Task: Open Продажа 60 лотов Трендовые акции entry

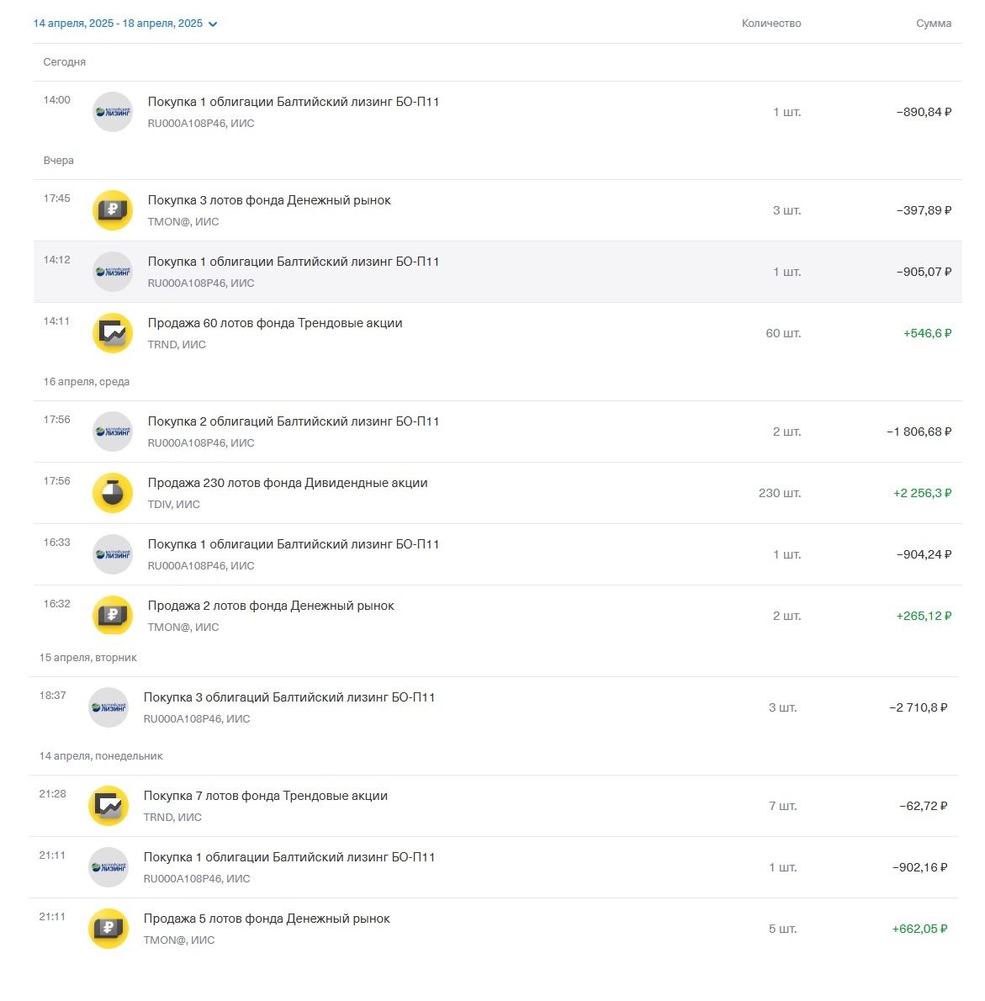Action: 497,333
